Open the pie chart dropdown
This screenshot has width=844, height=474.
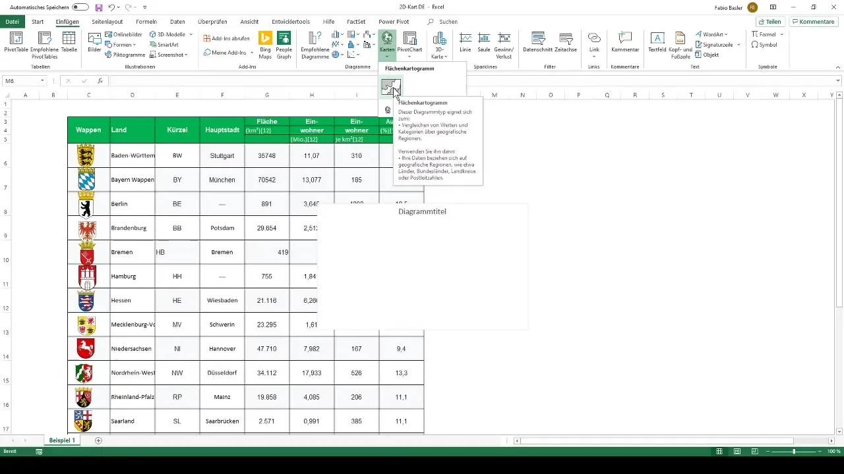click(338, 55)
